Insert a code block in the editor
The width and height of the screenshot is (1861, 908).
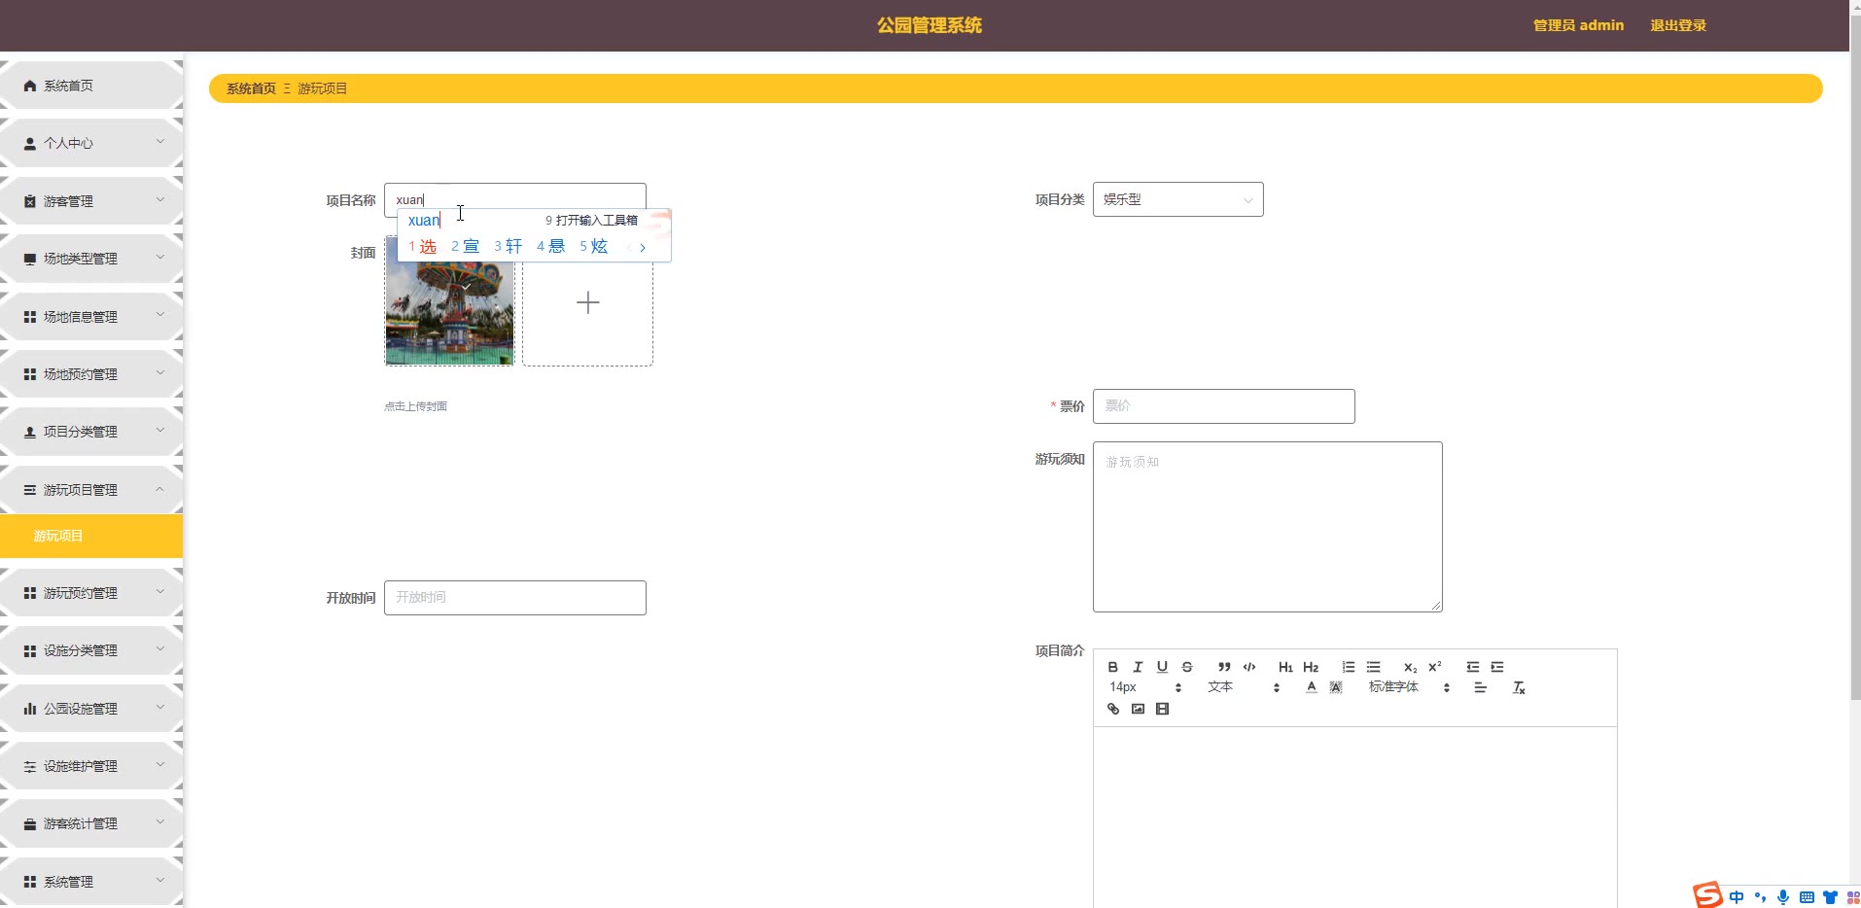[1249, 667]
